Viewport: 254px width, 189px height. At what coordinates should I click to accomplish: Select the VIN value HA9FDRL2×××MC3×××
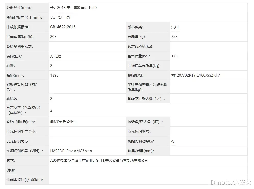pos(71,151)
